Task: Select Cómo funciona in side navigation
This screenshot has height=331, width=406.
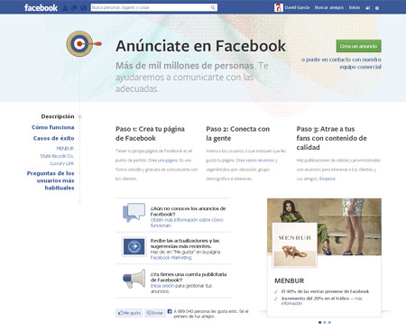Action: click(53, 127)
